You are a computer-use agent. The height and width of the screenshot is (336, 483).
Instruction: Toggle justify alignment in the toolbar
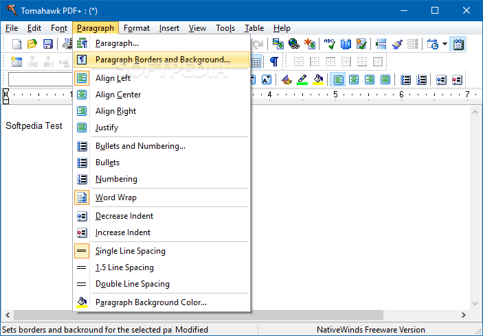(x=385, y=80)
